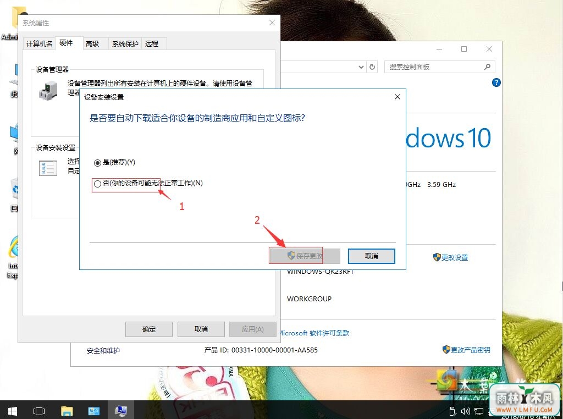Open the Windows Start menu

13,411
